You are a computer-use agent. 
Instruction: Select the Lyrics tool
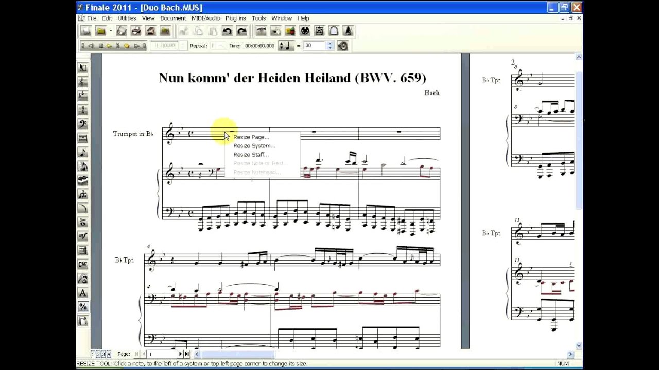click(x=82, y=279)
